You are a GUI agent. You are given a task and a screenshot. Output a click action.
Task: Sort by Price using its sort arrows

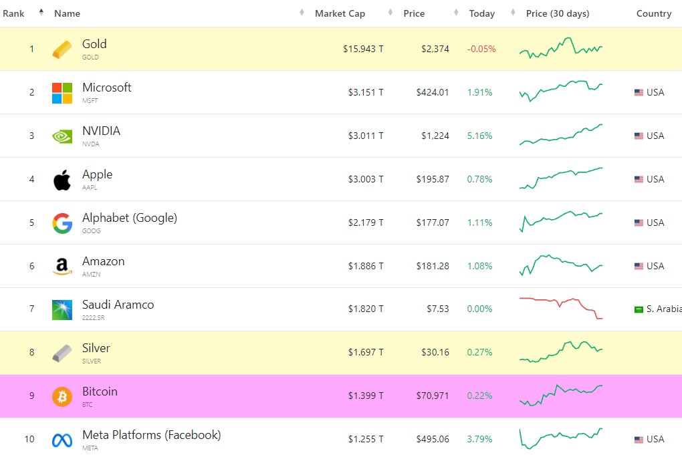point(456,13)
